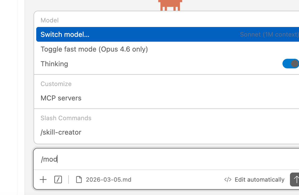Open the slash commands icon button
The height and width of the screenshot is (195, 299).
pos(58,180)
